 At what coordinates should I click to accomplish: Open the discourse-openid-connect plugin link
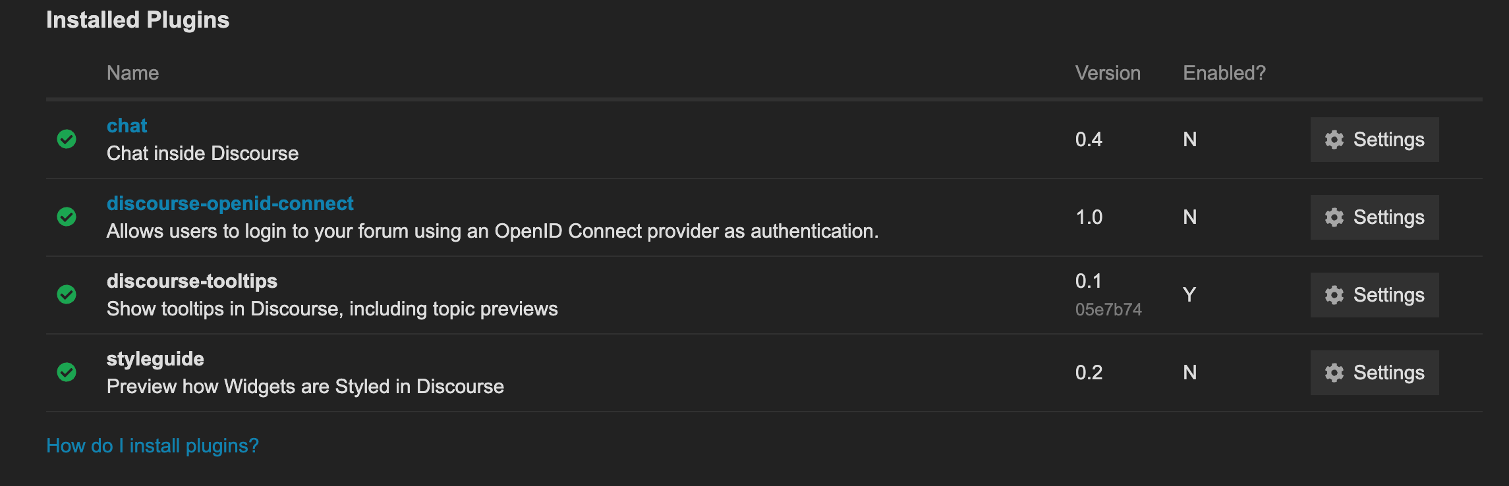[x=230, y=203]
